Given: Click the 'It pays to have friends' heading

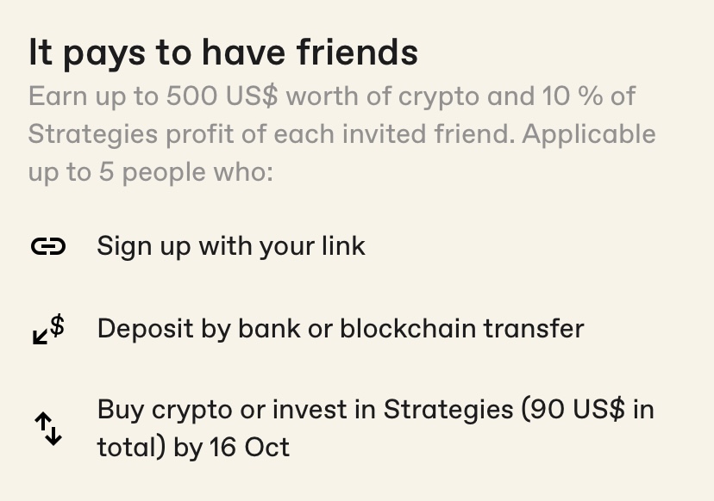Looking at the screenshot, I should (223, 53).
